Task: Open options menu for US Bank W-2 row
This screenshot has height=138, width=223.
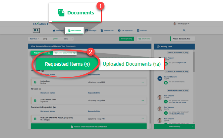Action: click(143, 119)
